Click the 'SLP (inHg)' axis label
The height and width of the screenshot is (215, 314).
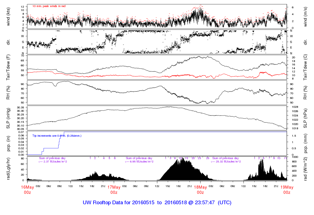click(x=8, y=118)
